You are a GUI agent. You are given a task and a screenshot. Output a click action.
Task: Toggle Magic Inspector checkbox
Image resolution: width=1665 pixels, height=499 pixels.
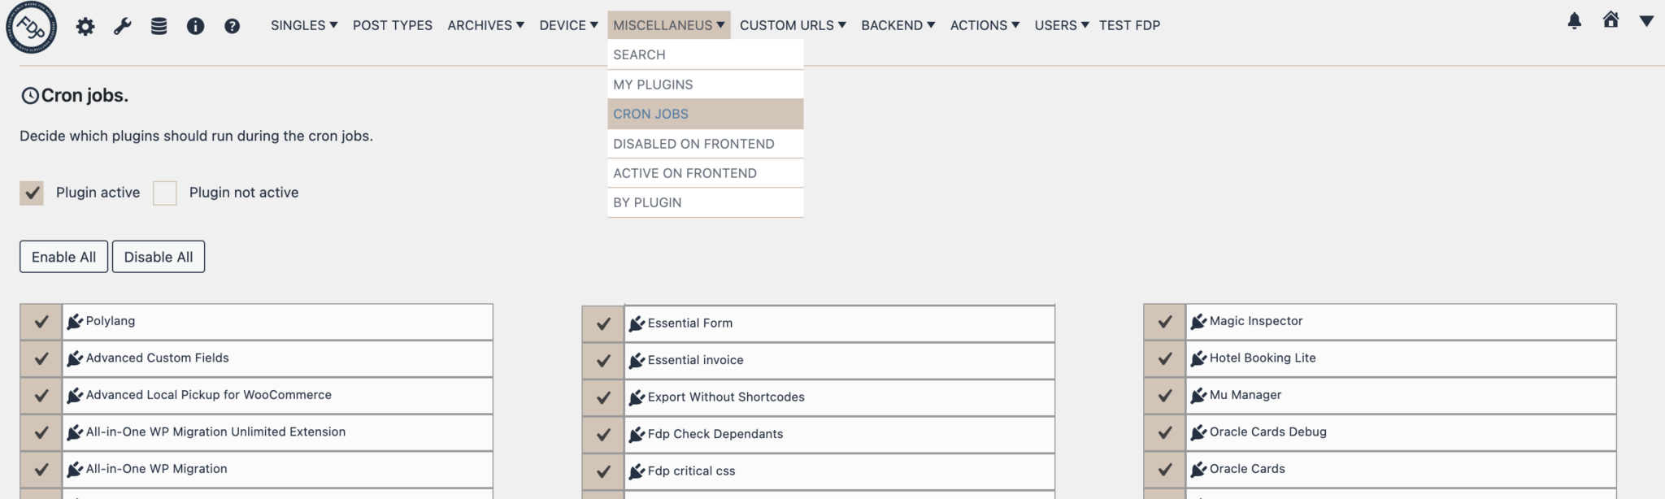pyautogui.click(x=1165, y=322)
